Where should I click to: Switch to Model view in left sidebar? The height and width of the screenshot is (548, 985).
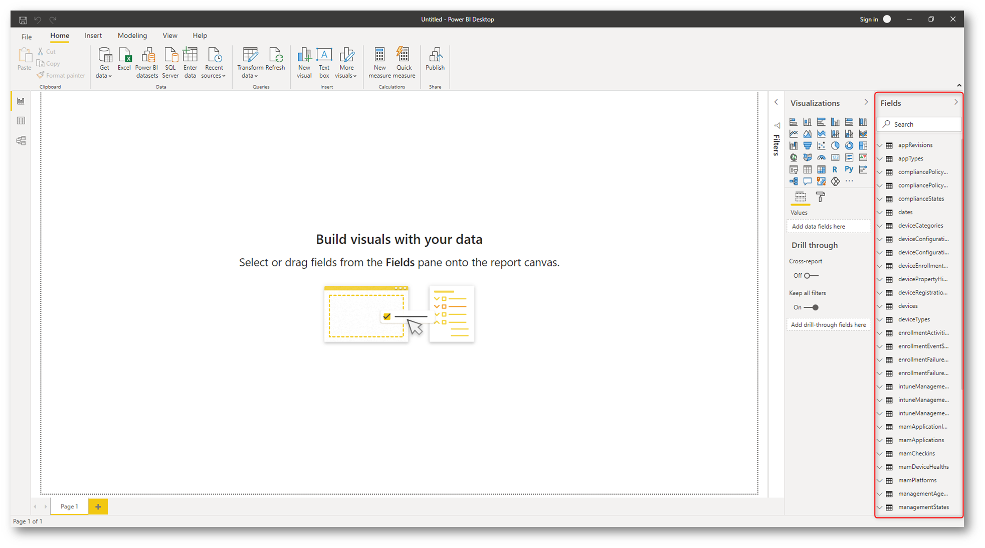21,141
